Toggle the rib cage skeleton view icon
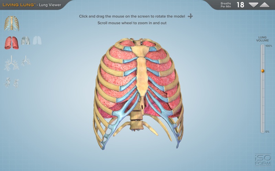 click(12, 24)
